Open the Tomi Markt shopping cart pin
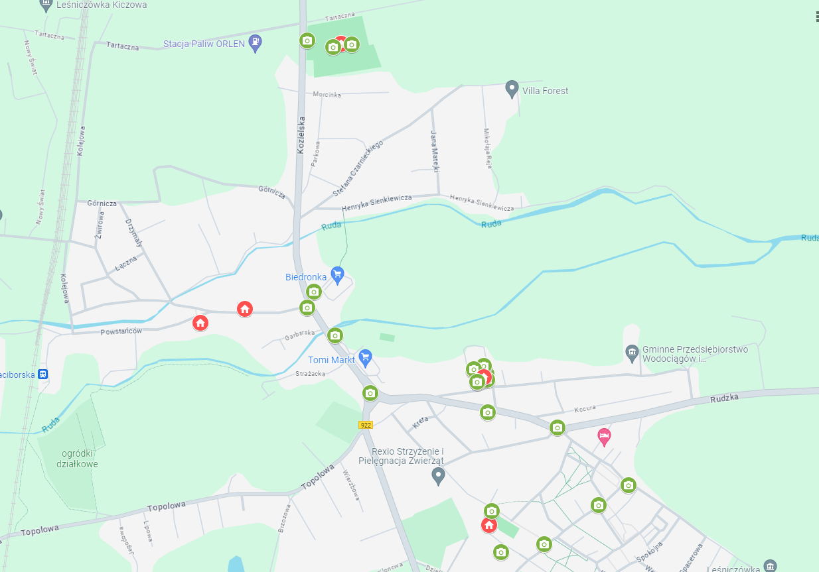Screen dimensions: 819x572 (364, 357)
